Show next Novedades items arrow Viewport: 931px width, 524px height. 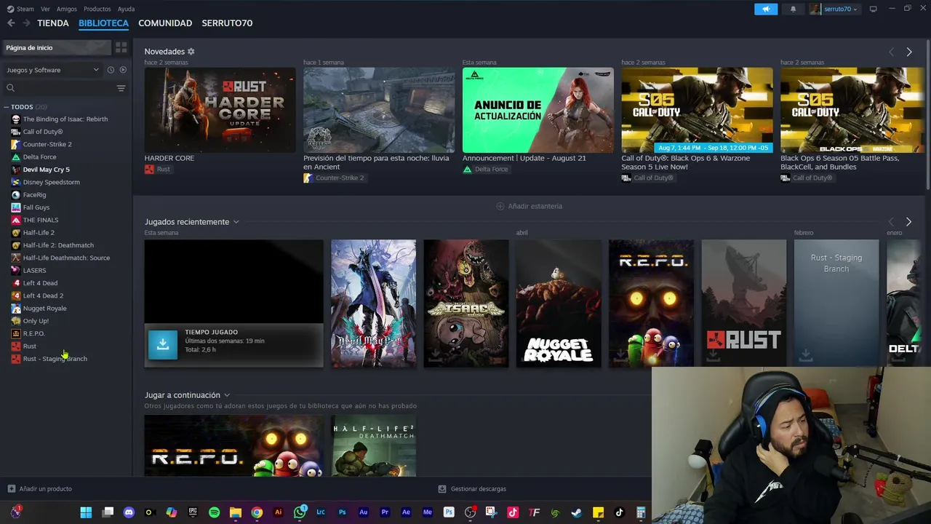pos(908,52)
